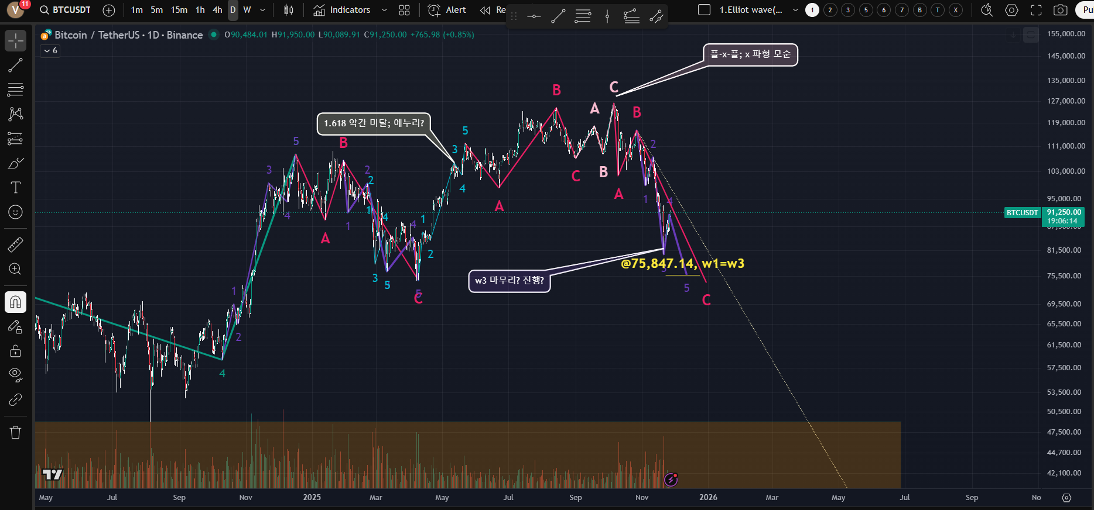The width and height of the screenshot is (1094, 510).
Task: Select the Text annotation tool
Action: pos(16,187)
